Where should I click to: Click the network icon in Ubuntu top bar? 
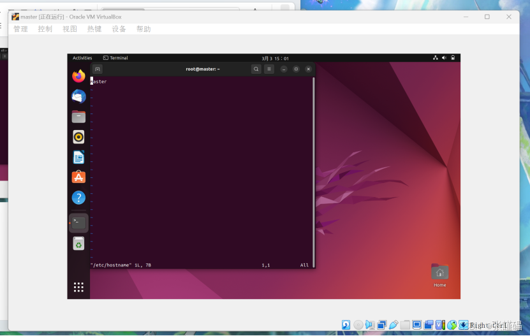[436, 58]
